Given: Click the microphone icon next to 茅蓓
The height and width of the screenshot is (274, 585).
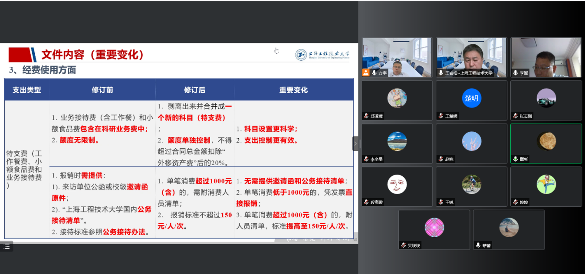Looking at the screenshot, I should (x=478, y=245).
